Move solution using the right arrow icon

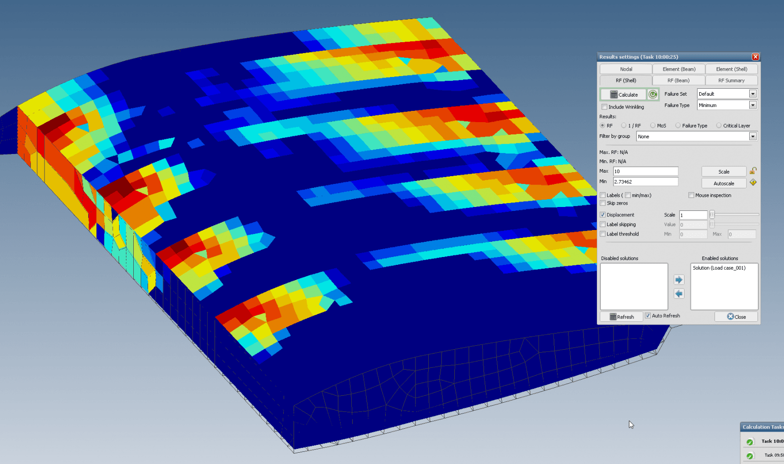pyautogui.click(x=679, y=280)
